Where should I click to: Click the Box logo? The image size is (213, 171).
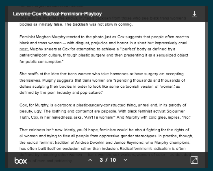click(21, 160)
